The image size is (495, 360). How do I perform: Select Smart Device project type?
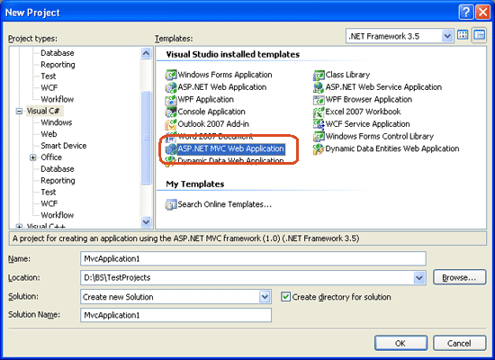pos(64,146)
